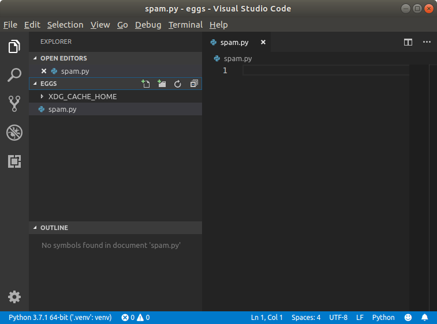Select Python 3.7.1 interpreter in status bar
This screenshot has height=324, width=437.
60,318
